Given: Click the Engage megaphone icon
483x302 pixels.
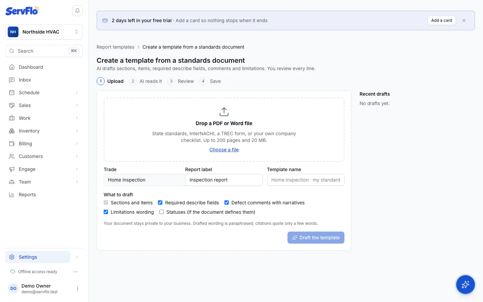Looking at the screenshot, I should (12, 169).
